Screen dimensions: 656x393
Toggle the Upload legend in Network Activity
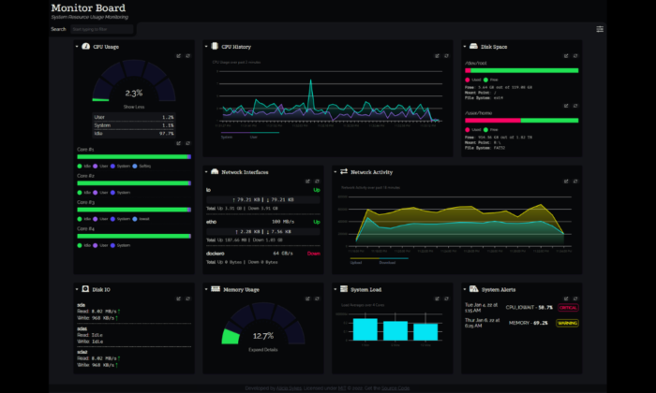[x=356, y=263]
